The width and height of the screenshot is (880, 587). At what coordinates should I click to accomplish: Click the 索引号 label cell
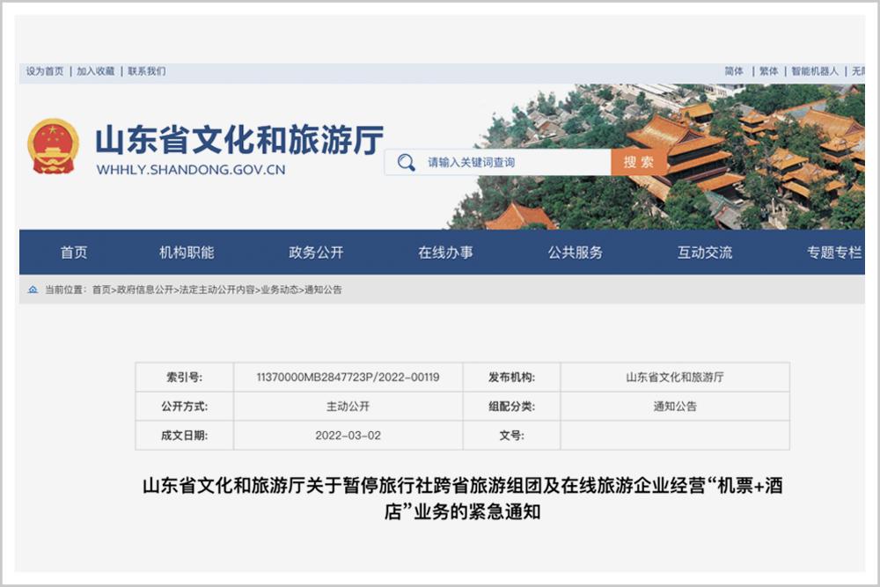pos(185,378)
